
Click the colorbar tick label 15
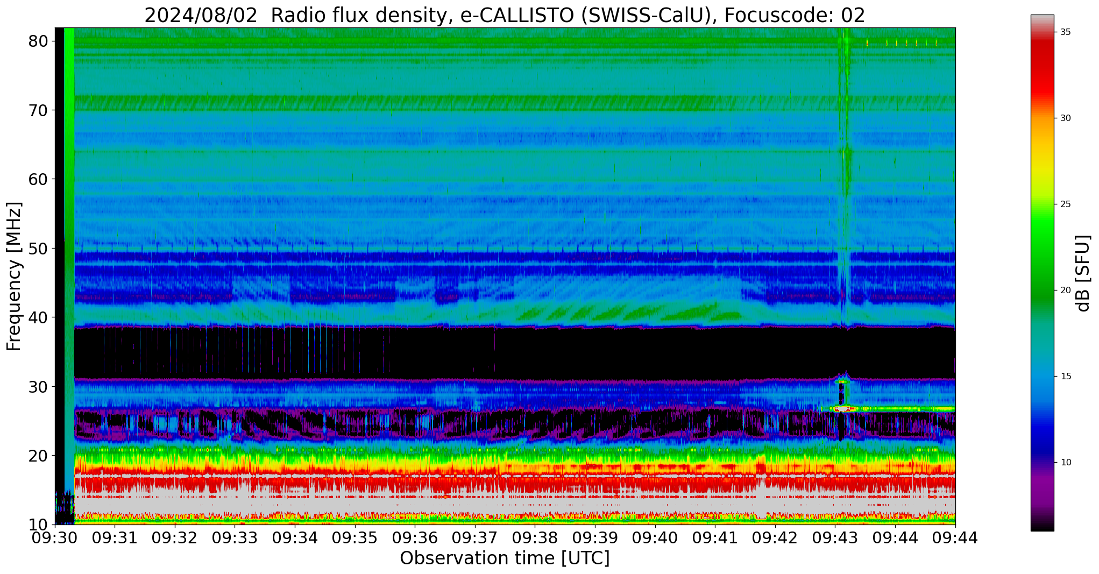pyautogui.click(x=1065, y=377)
